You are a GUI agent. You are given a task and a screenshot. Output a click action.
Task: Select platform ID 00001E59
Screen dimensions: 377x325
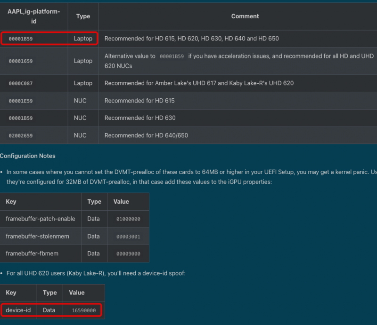tap(21, 101)
